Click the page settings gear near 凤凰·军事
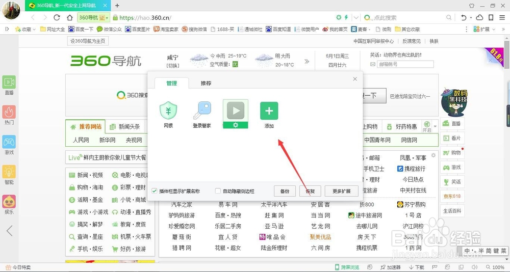The image size is (510, 272). click(433, 155)
